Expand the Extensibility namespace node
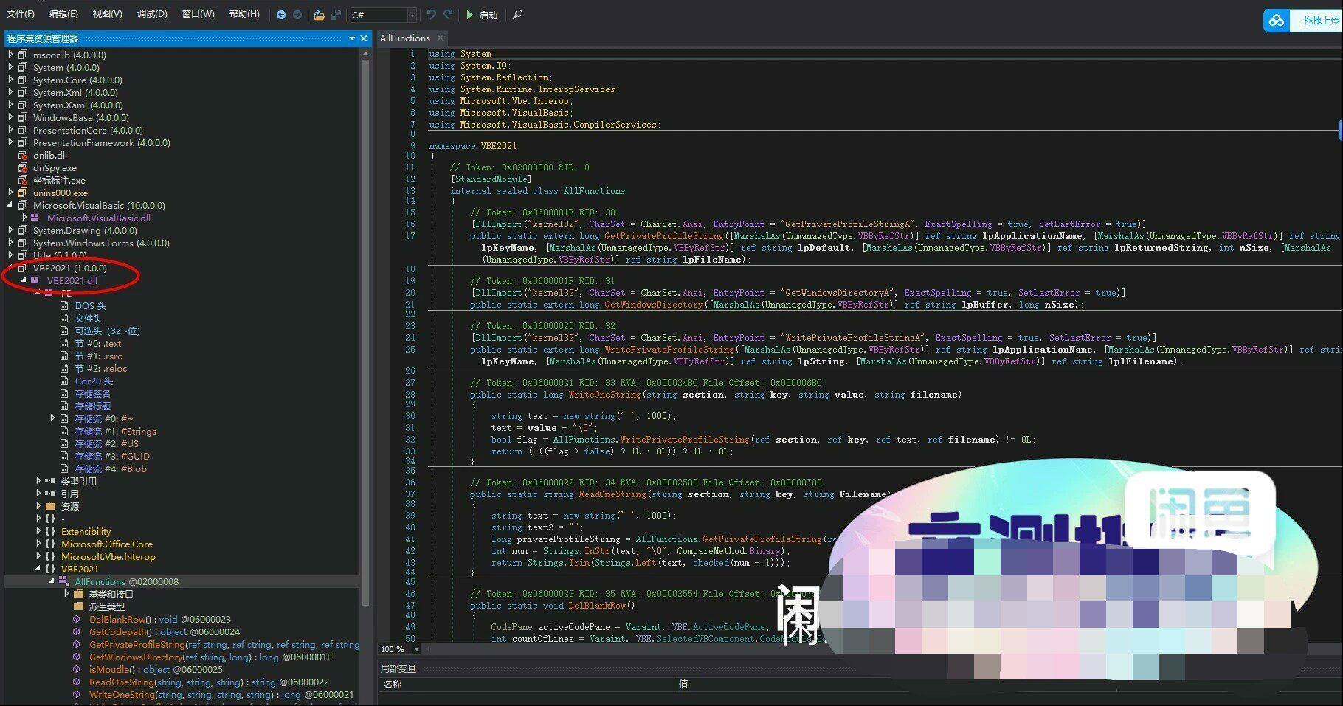Viewport: 1343px width, 706px height. point(38,531)
